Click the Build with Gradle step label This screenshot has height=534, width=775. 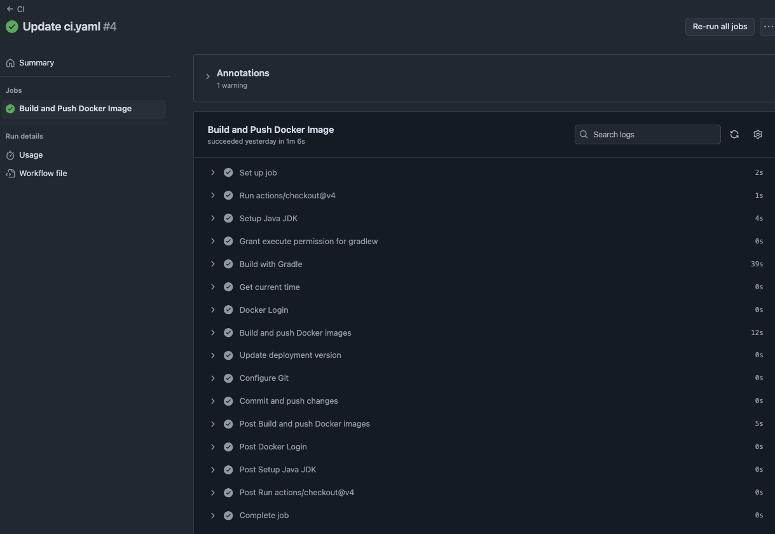point(271,264)
